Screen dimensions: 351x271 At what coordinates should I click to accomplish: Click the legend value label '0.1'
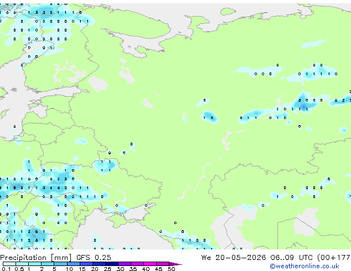click(x=6, y=269)
